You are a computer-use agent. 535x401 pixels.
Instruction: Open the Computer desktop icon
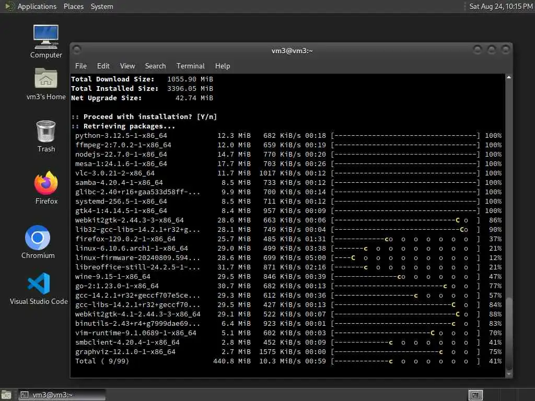(x=46, y=41)
